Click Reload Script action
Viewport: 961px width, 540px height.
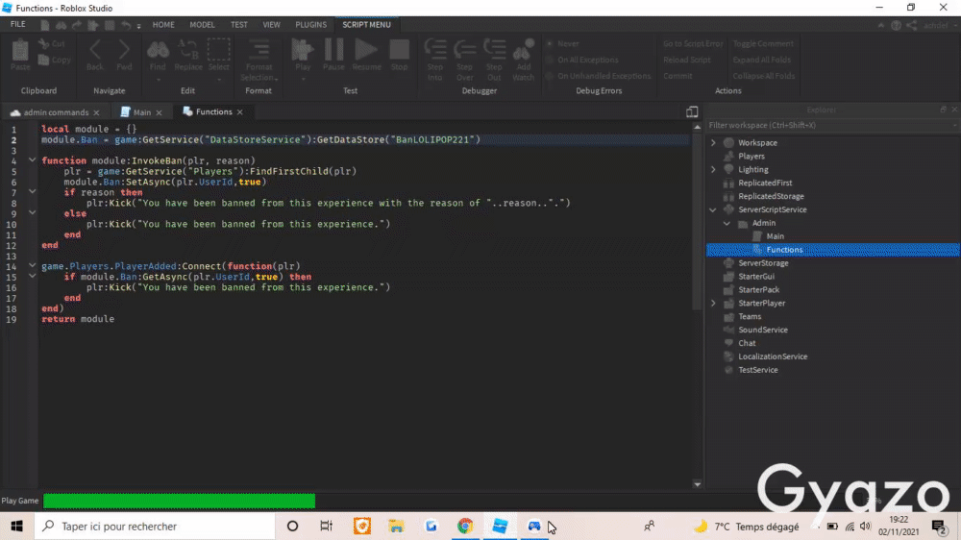click(x=687, y=61)
